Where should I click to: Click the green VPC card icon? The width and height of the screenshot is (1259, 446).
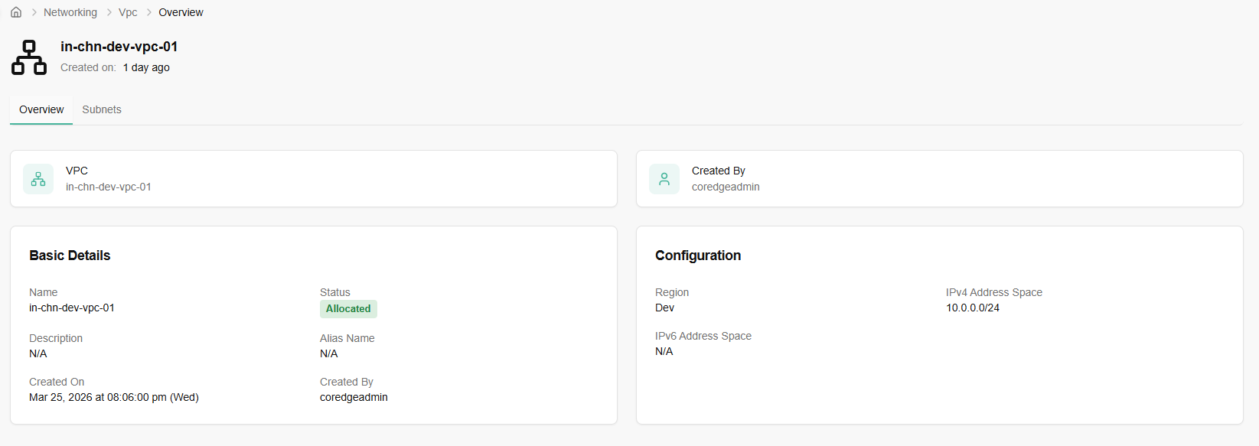38,179
